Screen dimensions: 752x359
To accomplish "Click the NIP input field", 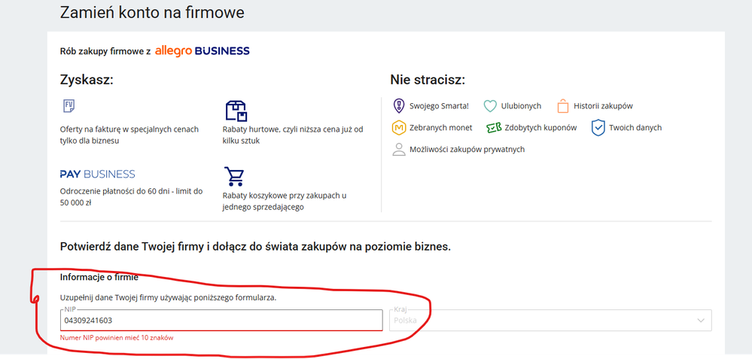I will (x=221, y=320).
